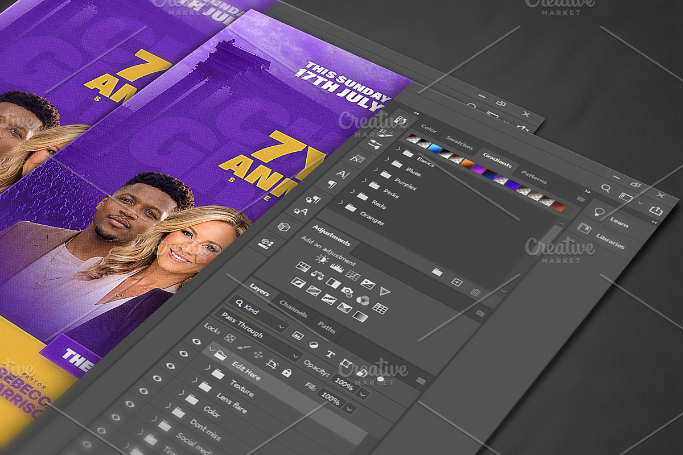Add a Vibrance adjustment (triangle icon)
This screenshot has height=455, width=683.
point(385,292)
